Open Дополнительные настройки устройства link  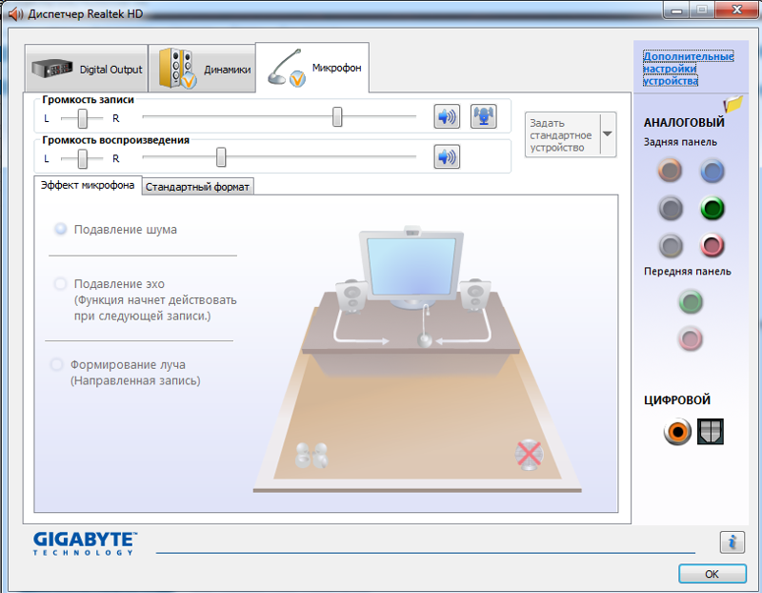(x=688, y=69)
